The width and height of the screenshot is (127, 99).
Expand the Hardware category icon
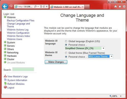pyautogui.click(x=5, y=55)
